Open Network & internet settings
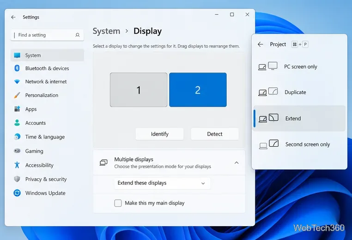 pos(47,82)
